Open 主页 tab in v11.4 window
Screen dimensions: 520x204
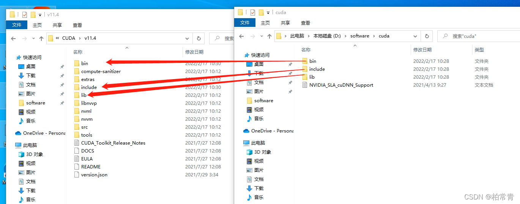[37, 25]
